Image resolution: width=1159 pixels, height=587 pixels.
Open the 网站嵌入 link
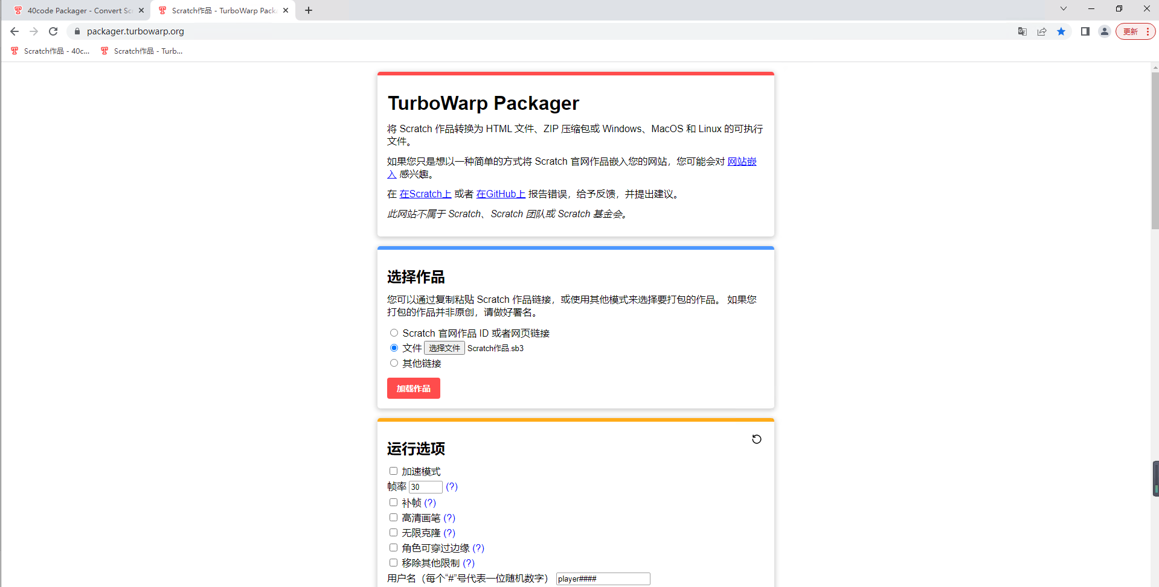[x=742, y=162]
